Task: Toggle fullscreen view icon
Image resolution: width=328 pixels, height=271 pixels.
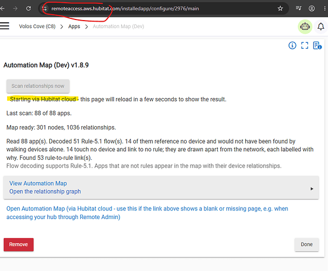Action: (x=305, y=45)
